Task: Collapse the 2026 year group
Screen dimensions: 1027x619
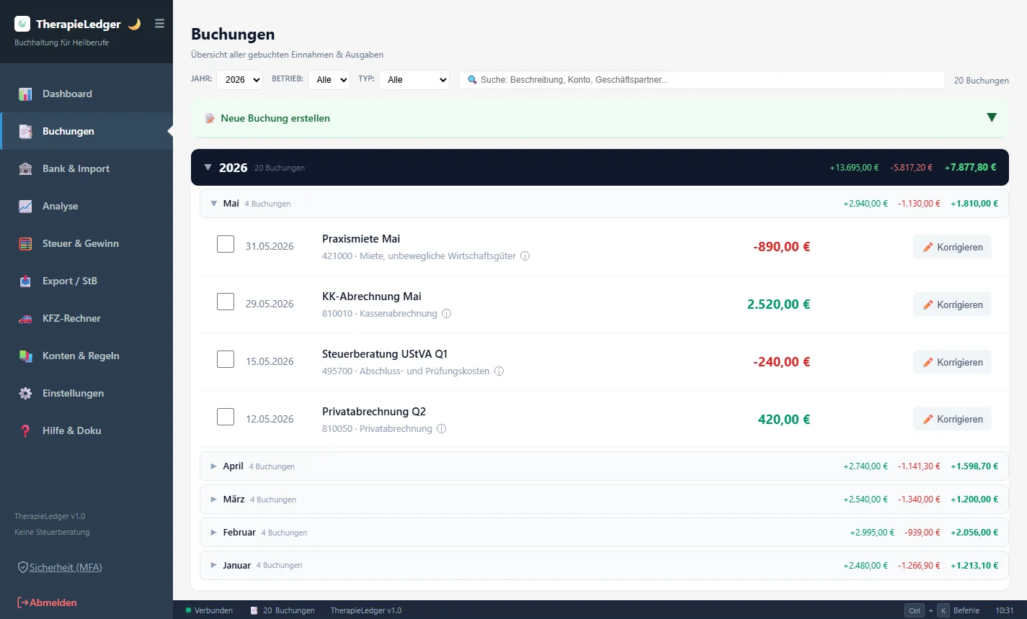Action: 208,168
